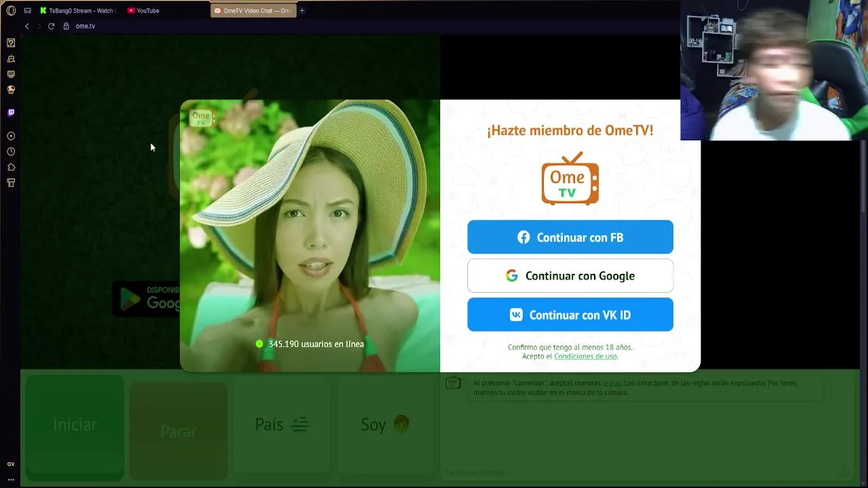The image size is (868, 488).
Task: Open the Opera main menu logo
Action: tap(11, 11)
